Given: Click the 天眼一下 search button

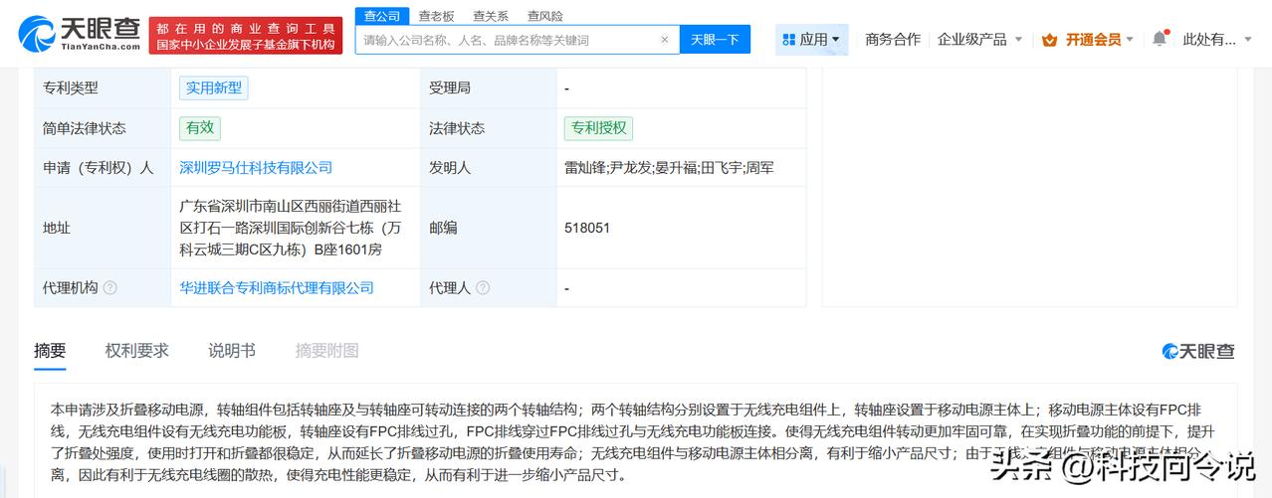Looking at the screenshot, I should tap(715, 40).
